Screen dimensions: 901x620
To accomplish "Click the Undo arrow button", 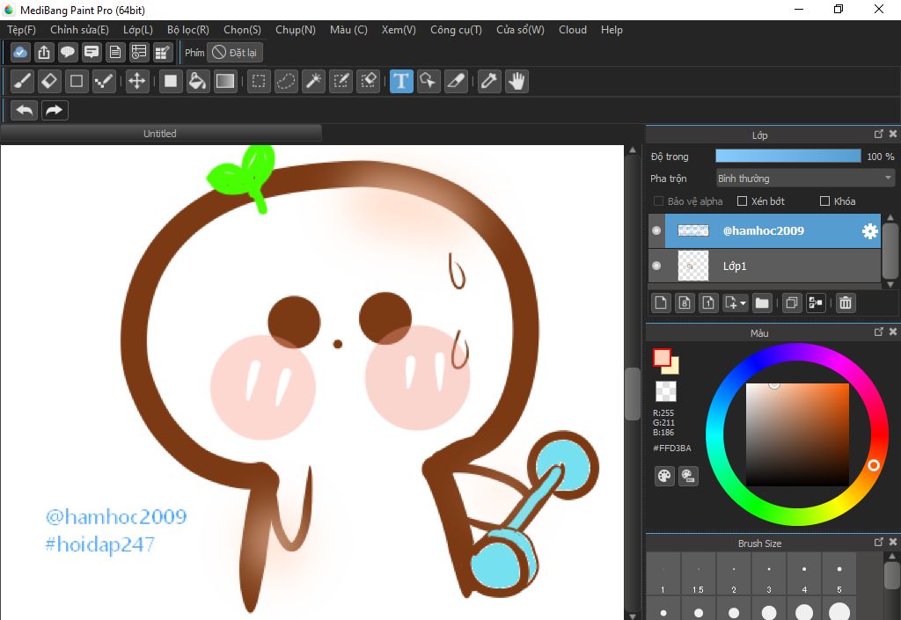I will pyautogui.click(x=25, y=111).
